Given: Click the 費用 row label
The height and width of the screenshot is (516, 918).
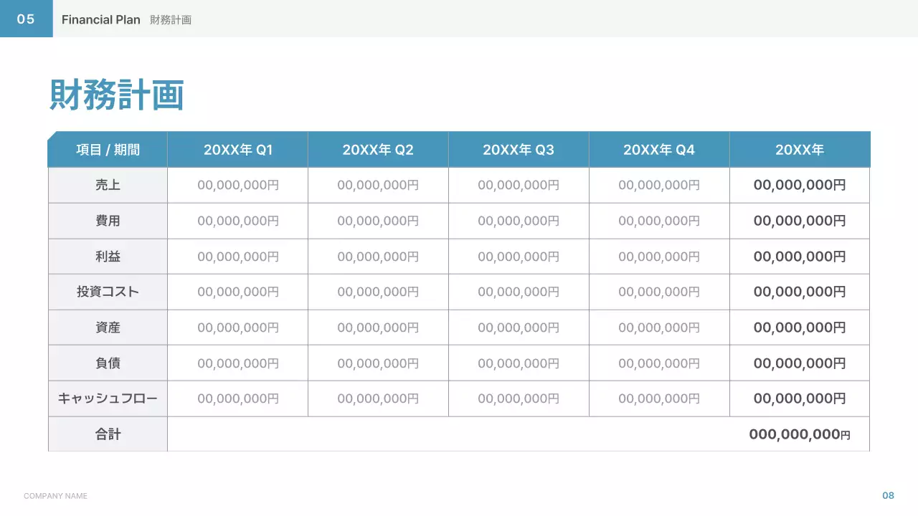Looking at the screenshot, I should [x=108, y=221].
